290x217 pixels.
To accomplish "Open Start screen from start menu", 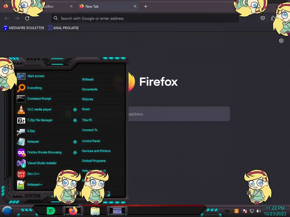I will 36,76.
